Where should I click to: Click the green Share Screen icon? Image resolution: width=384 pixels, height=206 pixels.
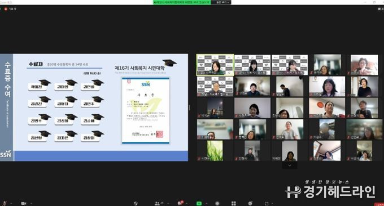pyautogui.click(x=199, y=203)
